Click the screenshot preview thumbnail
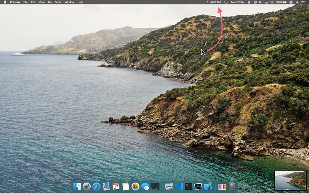Image resolution: width=309 pixels, height=193 pixels. [x=290, y=180]
